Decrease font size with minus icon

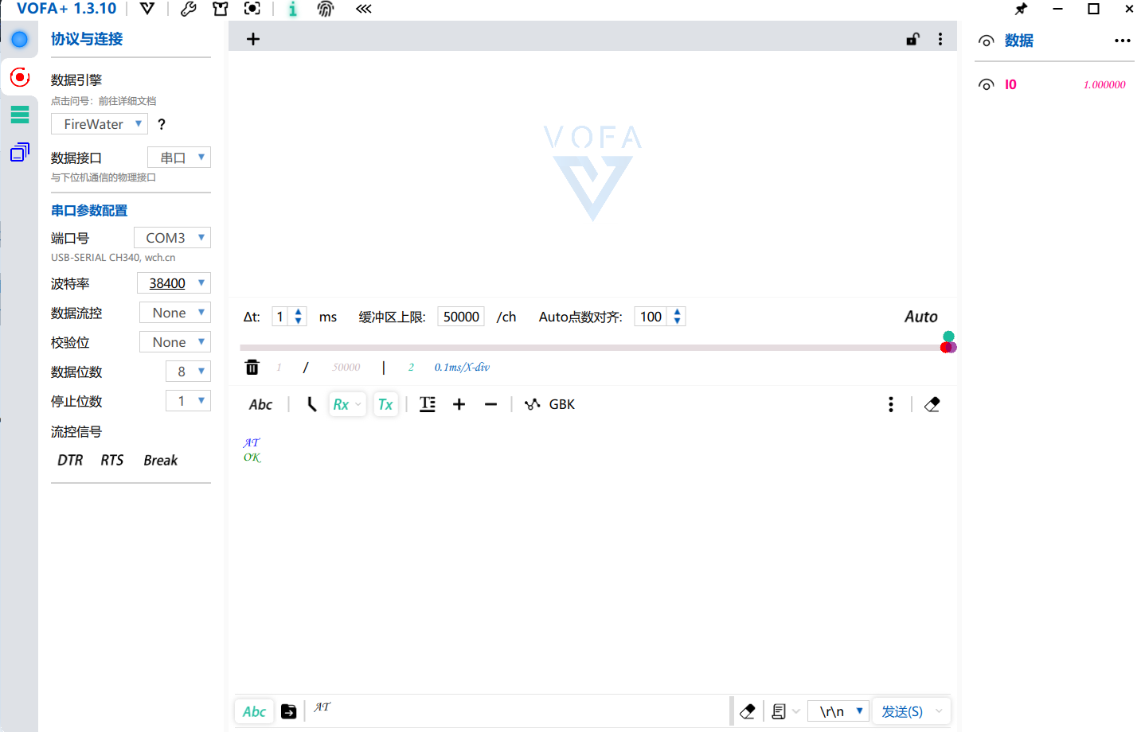point(491,404)
